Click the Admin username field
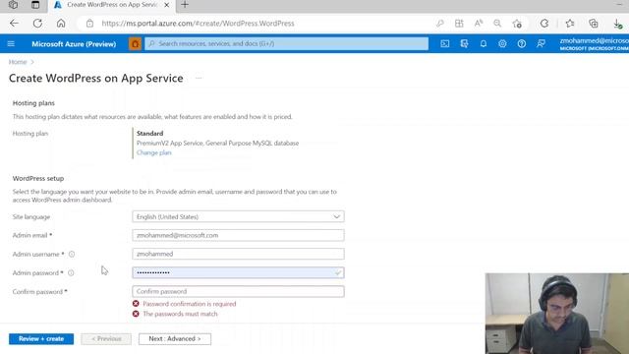Viewport: 629px width, 354px height. pyautogui.click(x=238, y=254)
